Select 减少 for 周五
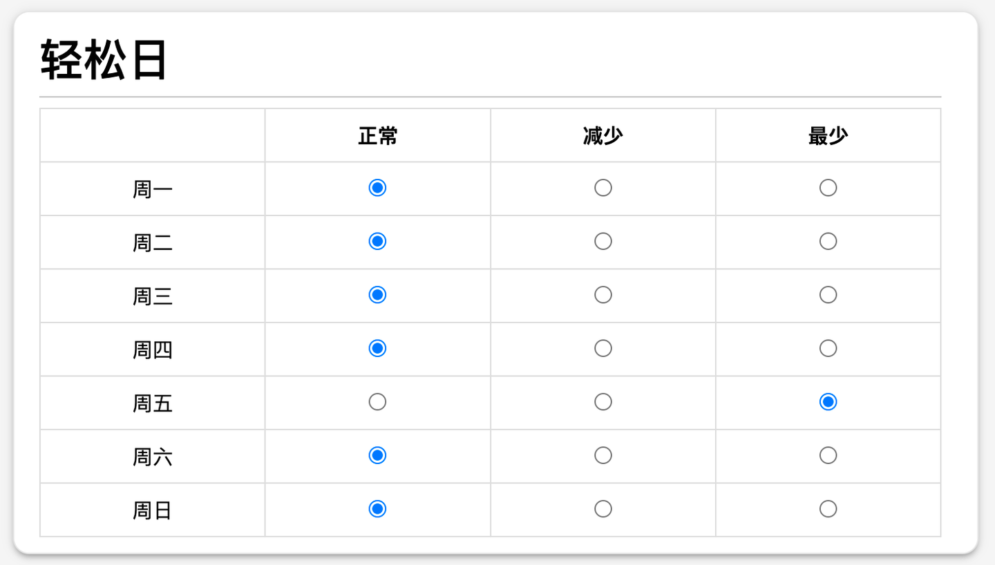The height and width of the screenshot is (565, 995). [603, 402]
